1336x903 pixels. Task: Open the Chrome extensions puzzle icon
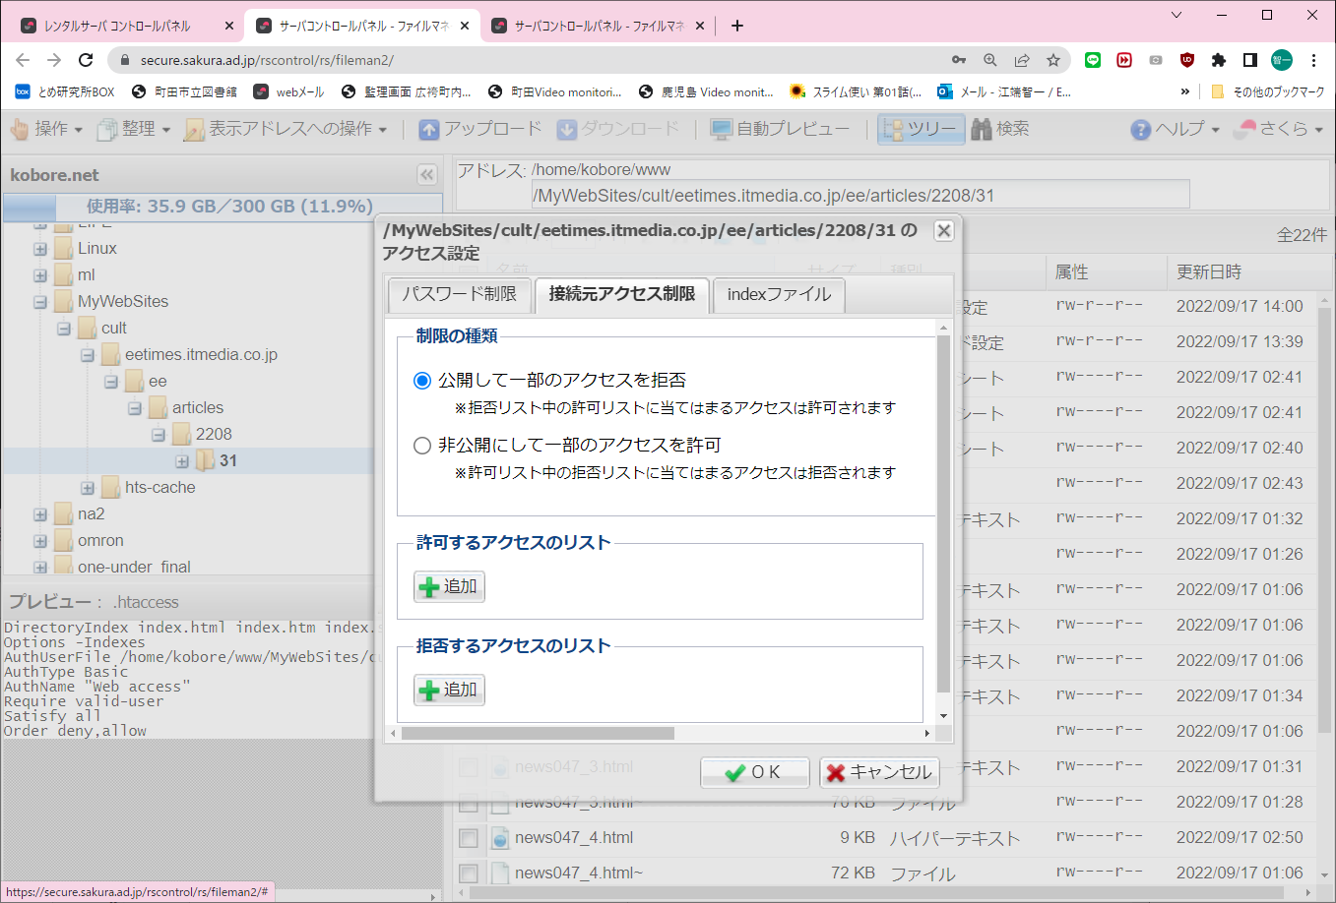point(1218,60)
